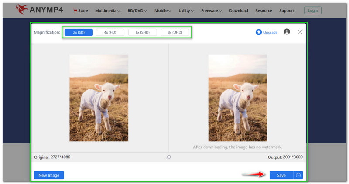
Task: Select 2x (SD) magnification
Action: (79, 32)
